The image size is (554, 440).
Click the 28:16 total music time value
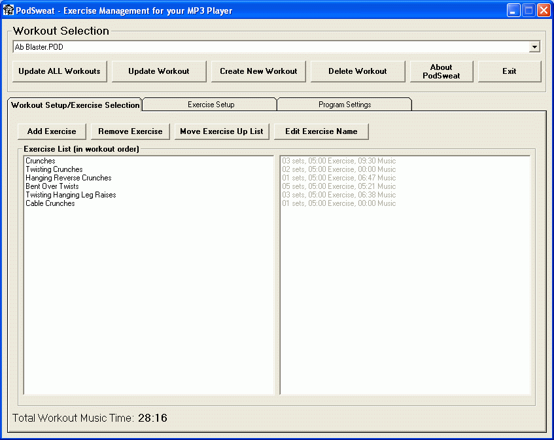pos(152,418)
